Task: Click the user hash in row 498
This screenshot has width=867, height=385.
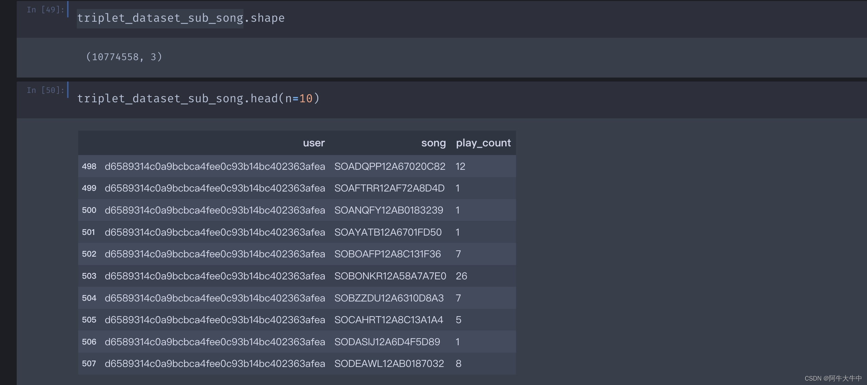Action: click(215, 166)
